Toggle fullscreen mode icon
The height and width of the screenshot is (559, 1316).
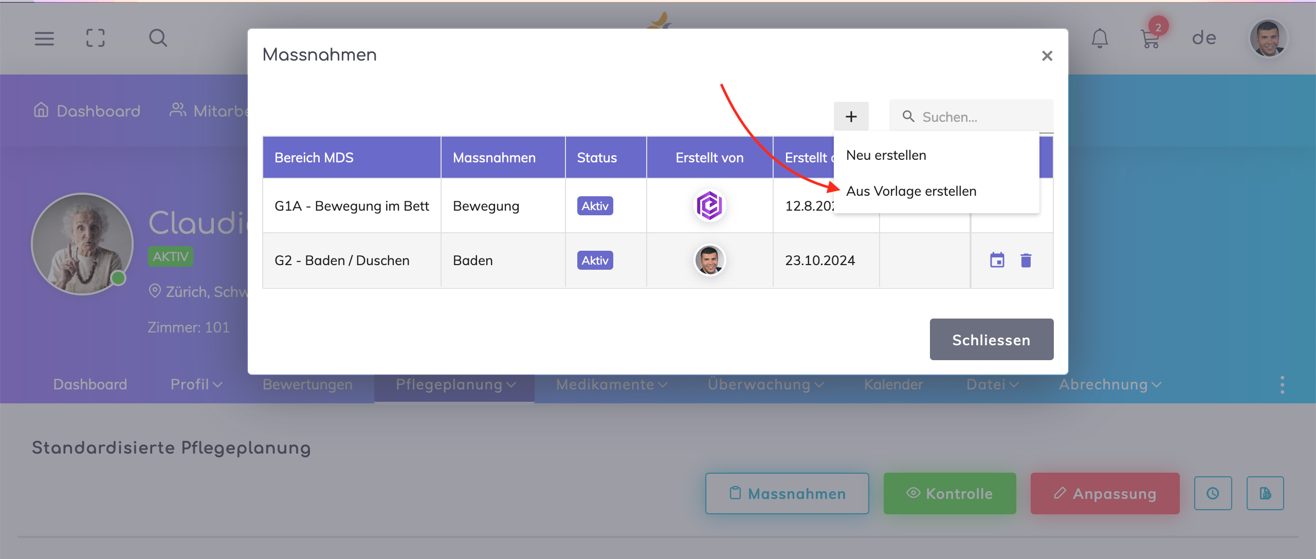[x=96, y=38]
